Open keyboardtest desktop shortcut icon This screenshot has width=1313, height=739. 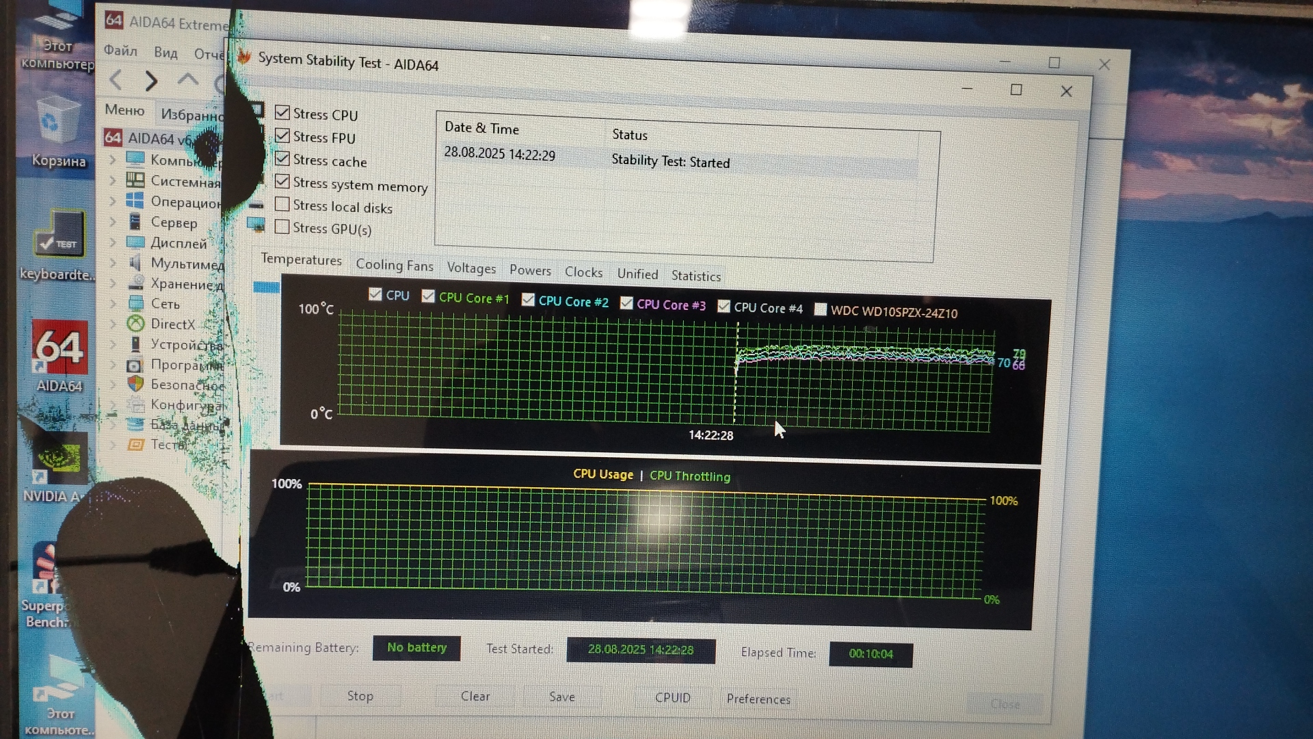coord(59,236)
